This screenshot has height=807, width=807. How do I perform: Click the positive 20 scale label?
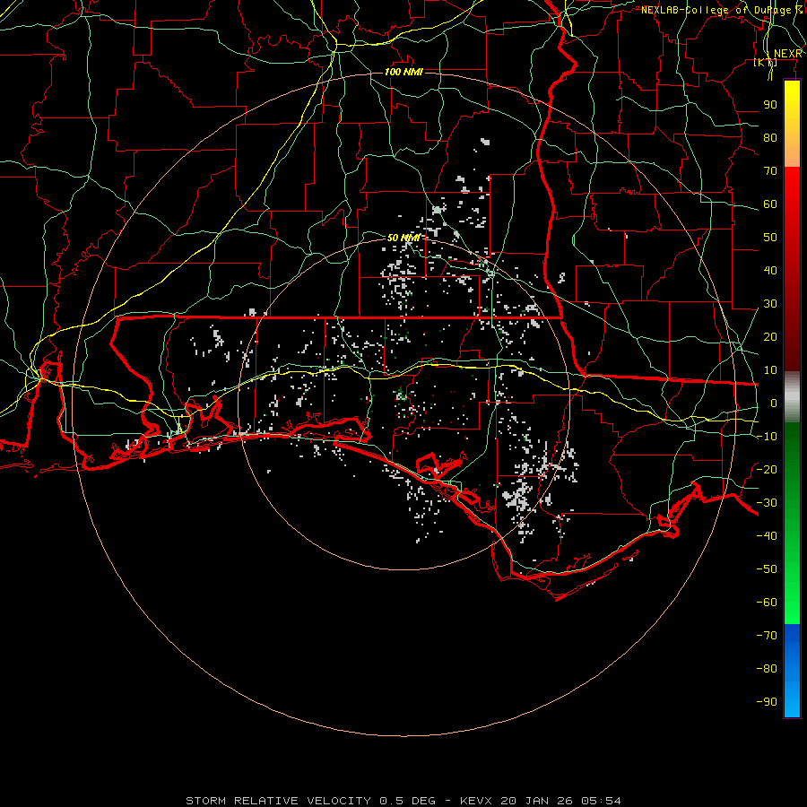770,337
